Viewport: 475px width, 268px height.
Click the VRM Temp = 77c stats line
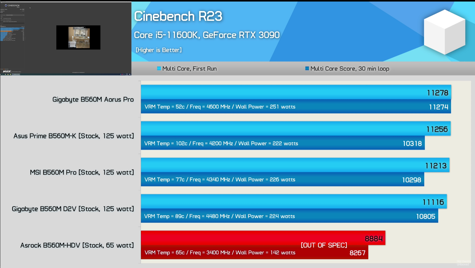tap(220, 180)
